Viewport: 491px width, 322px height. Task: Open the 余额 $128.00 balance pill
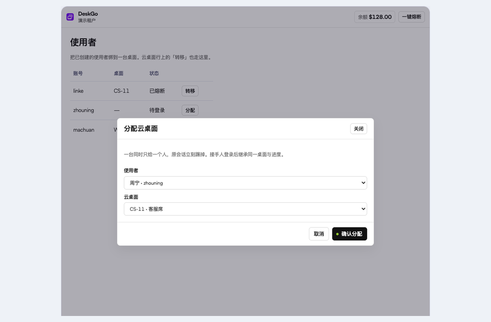tap(374, 17)
